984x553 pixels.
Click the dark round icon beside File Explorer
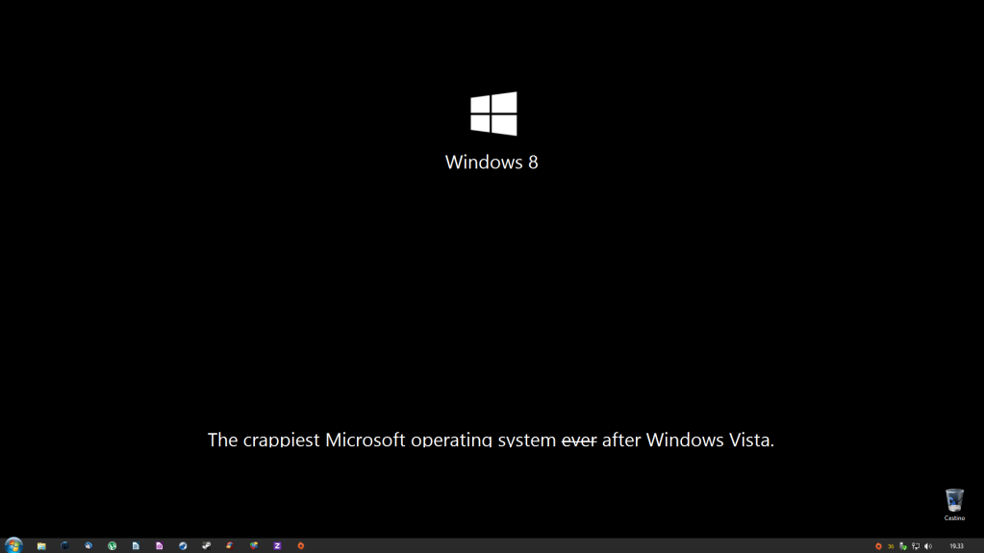(x=64, y=545)
